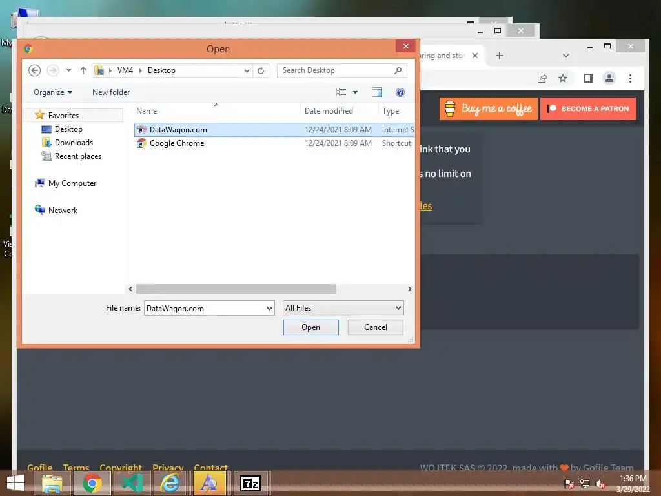
Task: Change the view layout icon
Action: coord(341,92)
